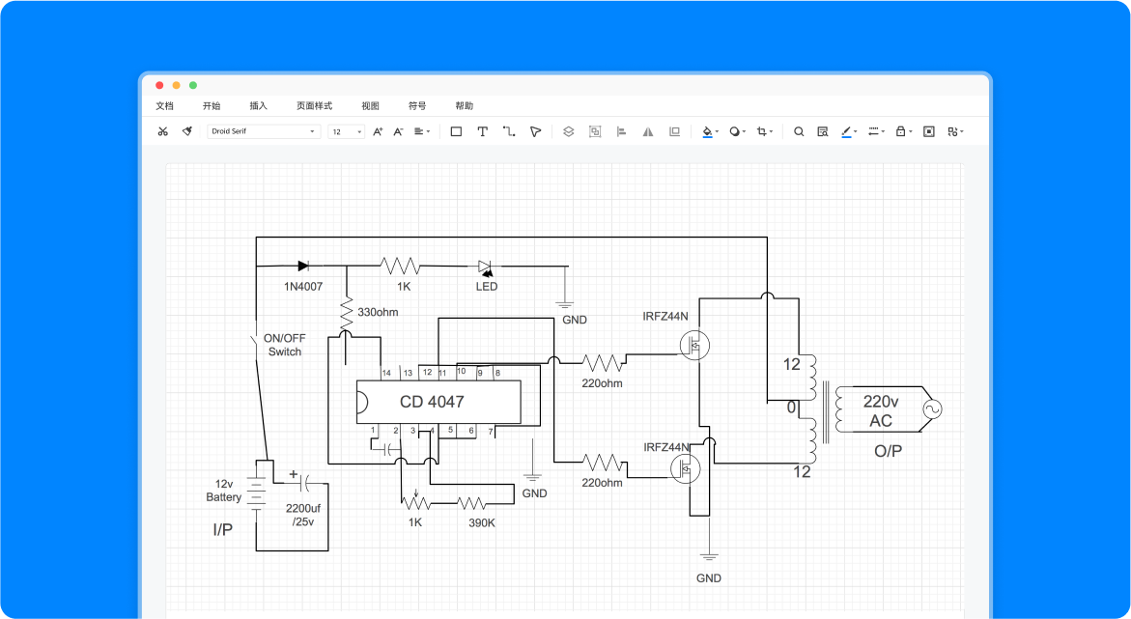
Task: Open the 帮助 menu
Action: (464, 106)
